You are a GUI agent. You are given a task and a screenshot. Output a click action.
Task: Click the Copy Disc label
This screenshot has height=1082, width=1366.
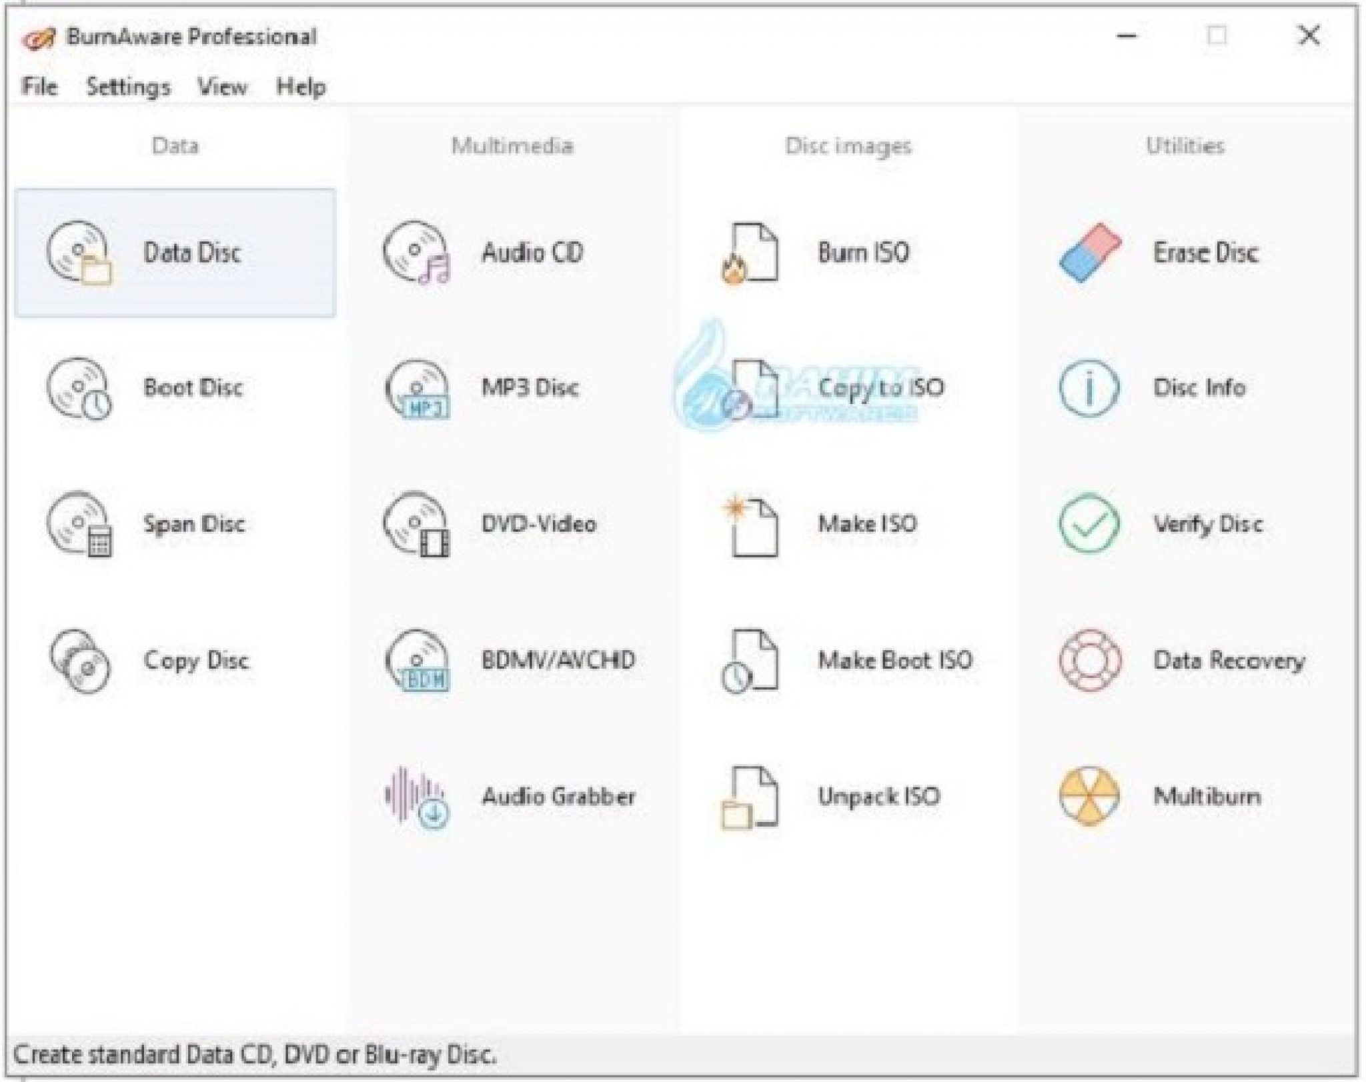click(x=196, y=660)
